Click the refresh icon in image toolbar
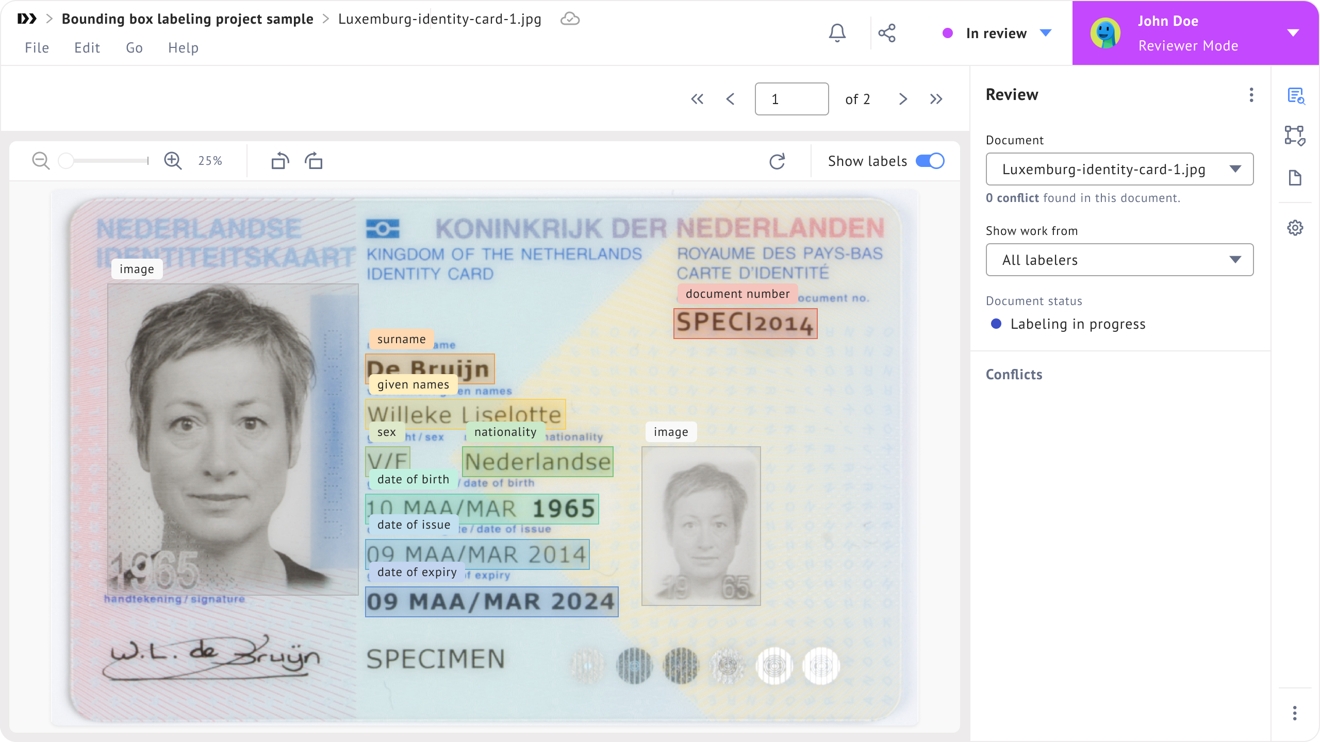The height and width of the screenshot is (742, 1320). coord(777,161)
